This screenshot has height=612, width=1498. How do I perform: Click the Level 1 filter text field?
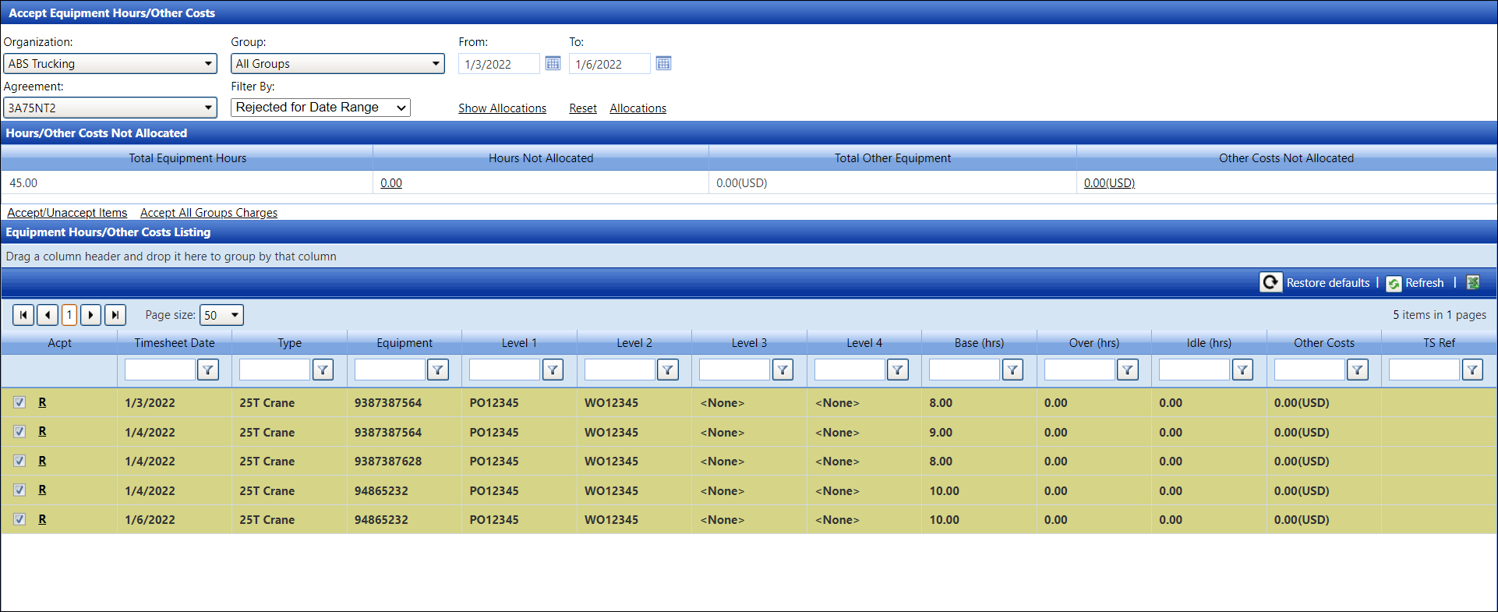click(x=504, y=370)
